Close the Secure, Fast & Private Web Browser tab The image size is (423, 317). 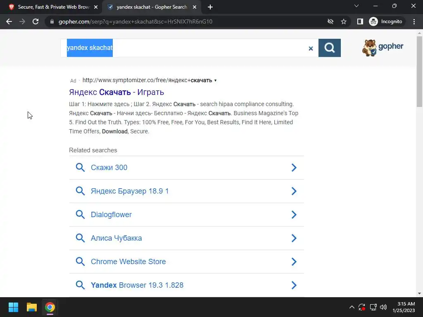(96, 7)
